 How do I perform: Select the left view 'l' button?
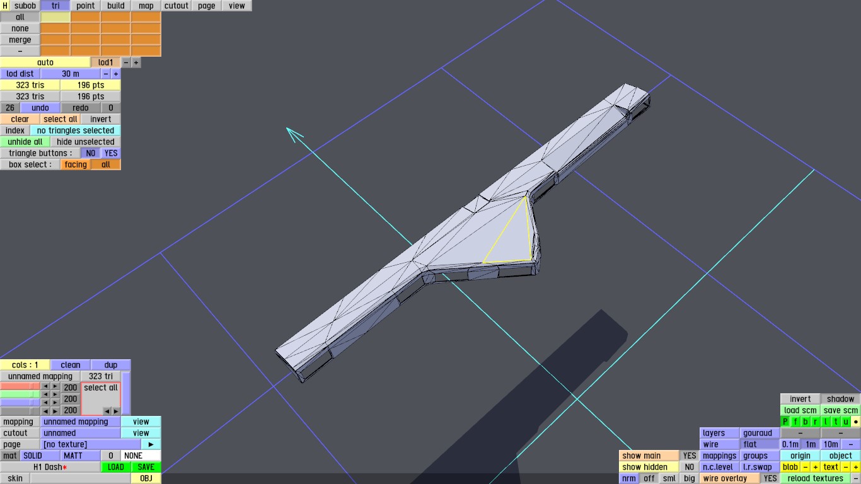tap(826, 422)
